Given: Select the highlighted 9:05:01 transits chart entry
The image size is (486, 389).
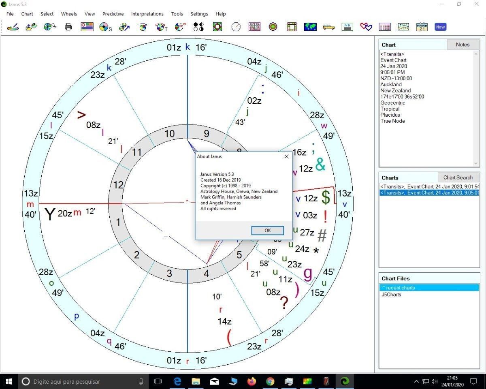Looking at the screenshot, I should tap(429, 192).
